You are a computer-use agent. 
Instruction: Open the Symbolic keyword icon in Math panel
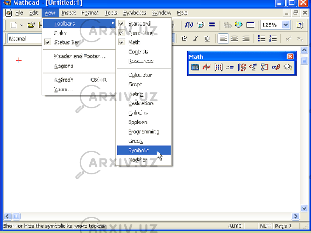[x=288, y=67]
